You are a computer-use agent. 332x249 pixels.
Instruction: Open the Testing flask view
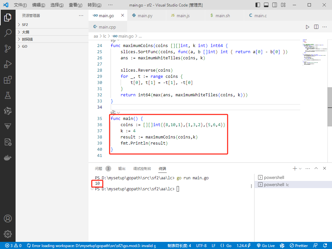(8, 95)
